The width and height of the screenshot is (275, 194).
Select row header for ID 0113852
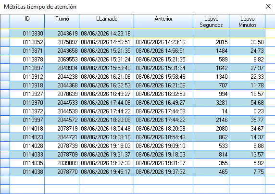click(x=5, y=42)
